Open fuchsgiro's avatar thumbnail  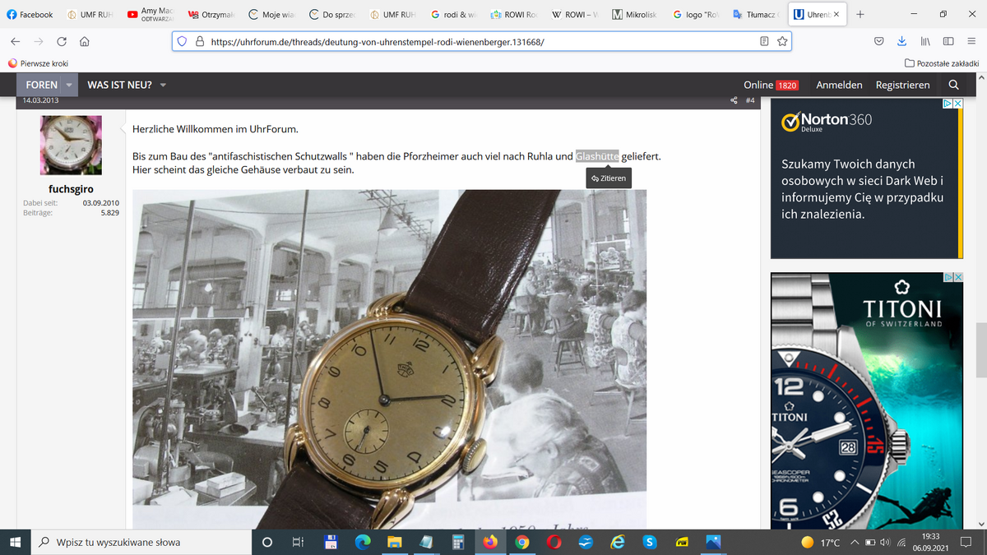pos(71,146)
